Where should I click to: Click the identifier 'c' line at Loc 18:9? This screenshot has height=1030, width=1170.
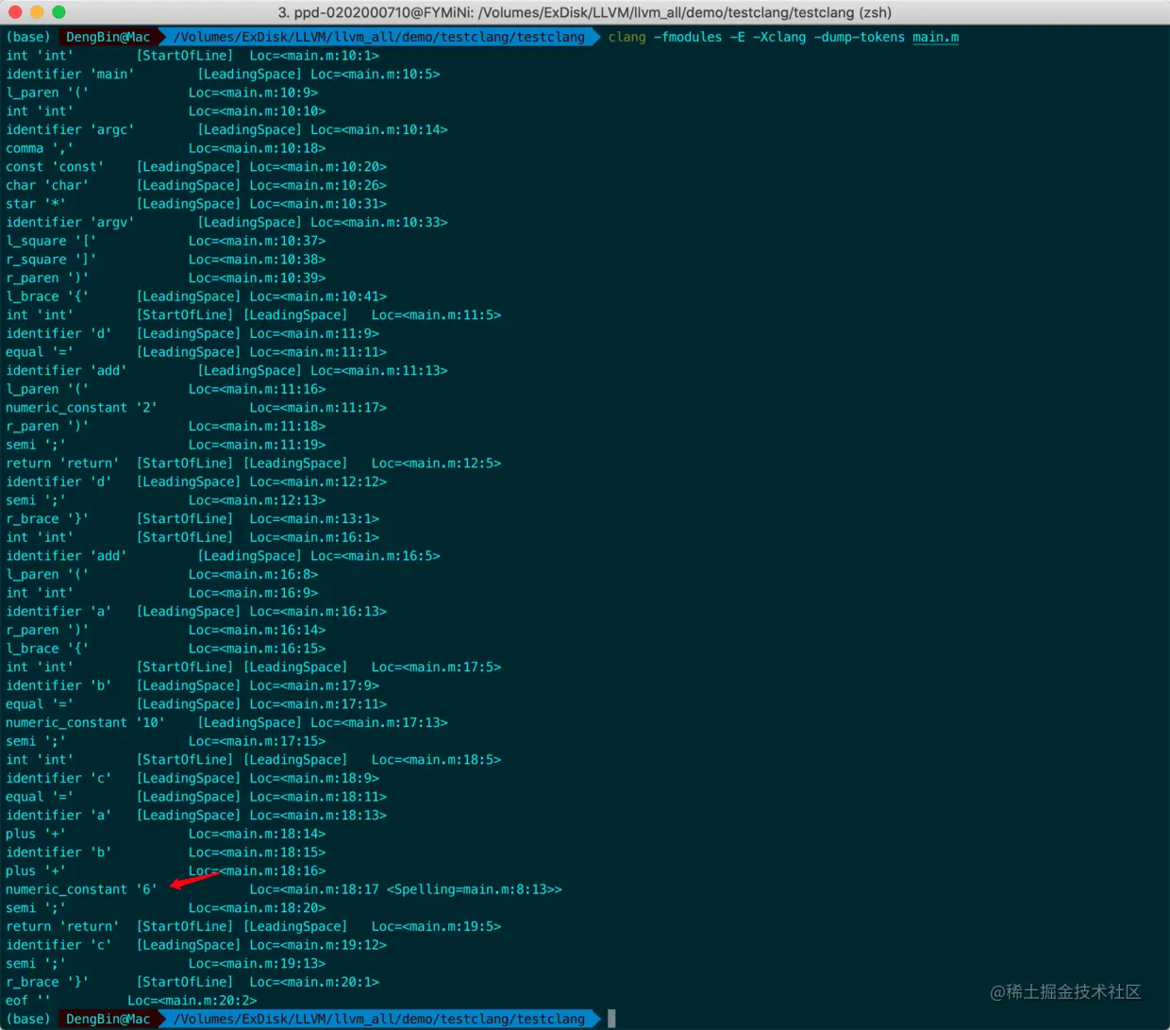pyautogui.click(x=192, y=778)
